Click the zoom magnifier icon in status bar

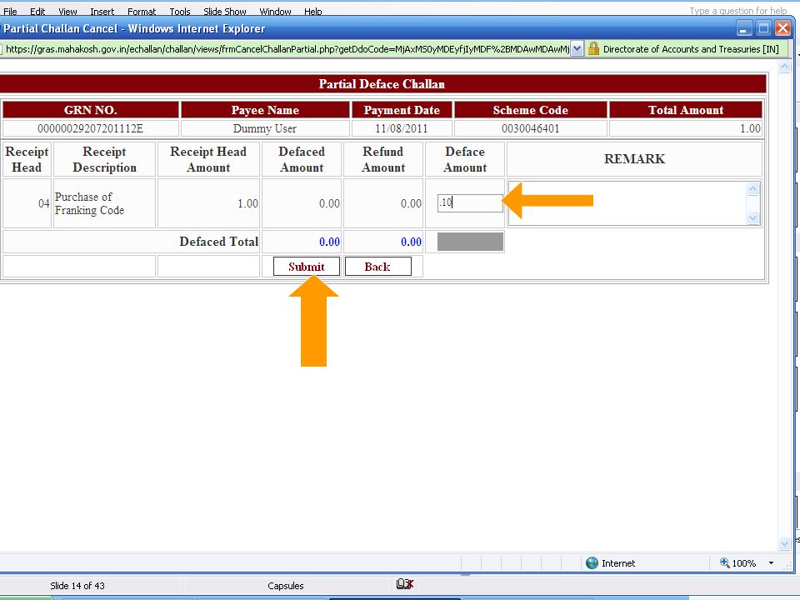point(724,562)
